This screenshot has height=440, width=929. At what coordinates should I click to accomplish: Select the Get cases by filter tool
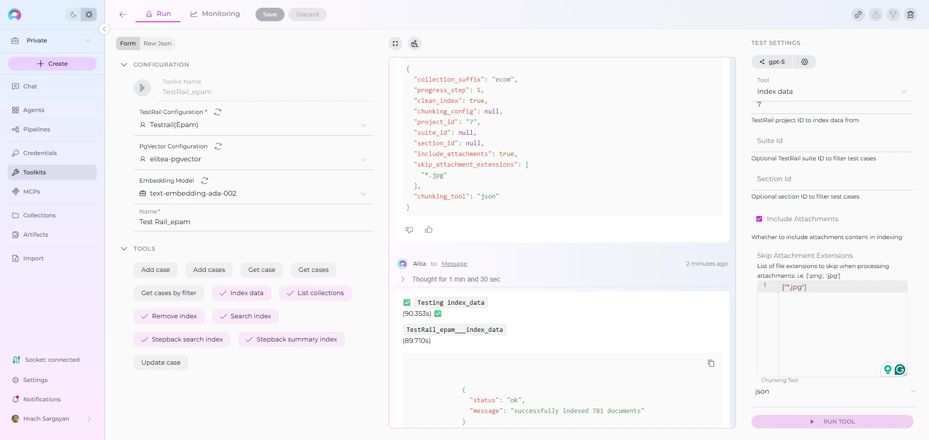(169, 293)
